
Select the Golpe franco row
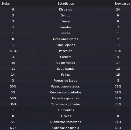[x=65, y=63]
